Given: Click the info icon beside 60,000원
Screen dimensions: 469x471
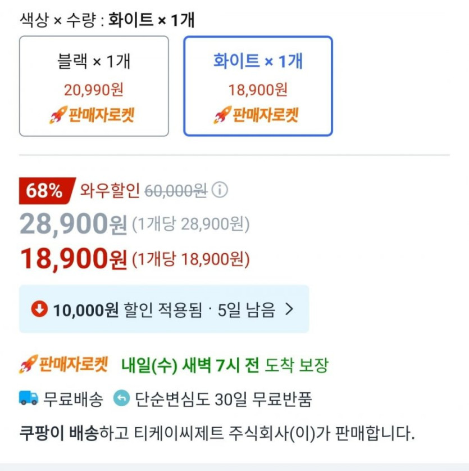Looking at the screenshot, I should 220,190.
